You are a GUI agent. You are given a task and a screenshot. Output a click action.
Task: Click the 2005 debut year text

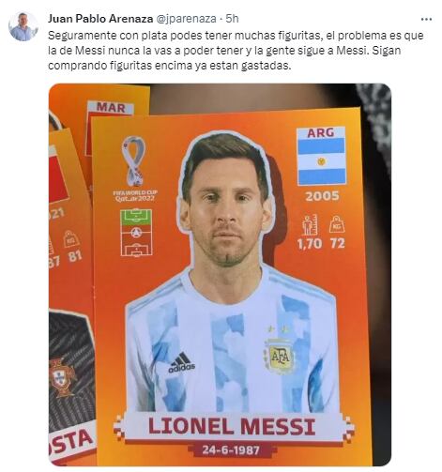(x=322, y=196)
